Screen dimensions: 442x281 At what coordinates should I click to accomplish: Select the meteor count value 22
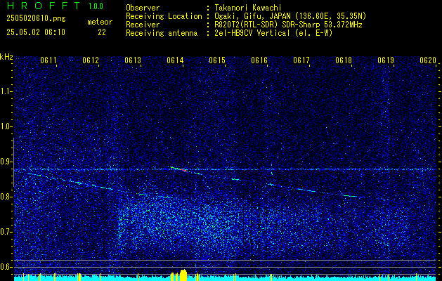tap(102, 32)
